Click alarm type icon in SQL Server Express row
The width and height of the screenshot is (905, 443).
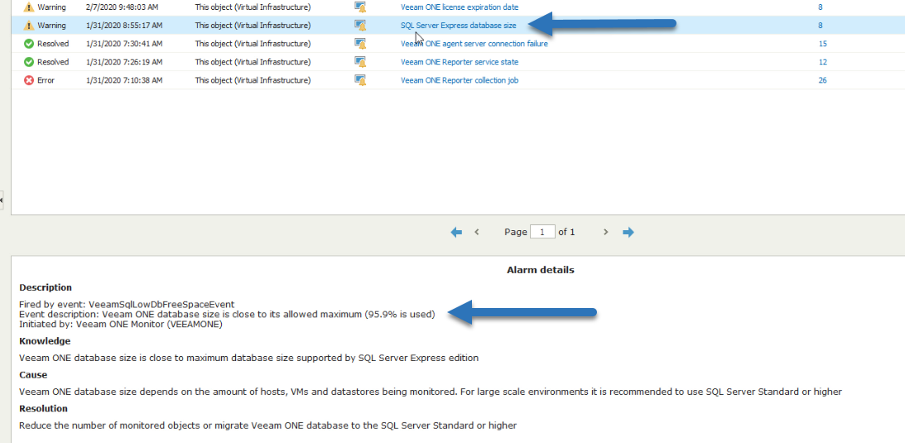pyautogui.click(x=360, y=26)
